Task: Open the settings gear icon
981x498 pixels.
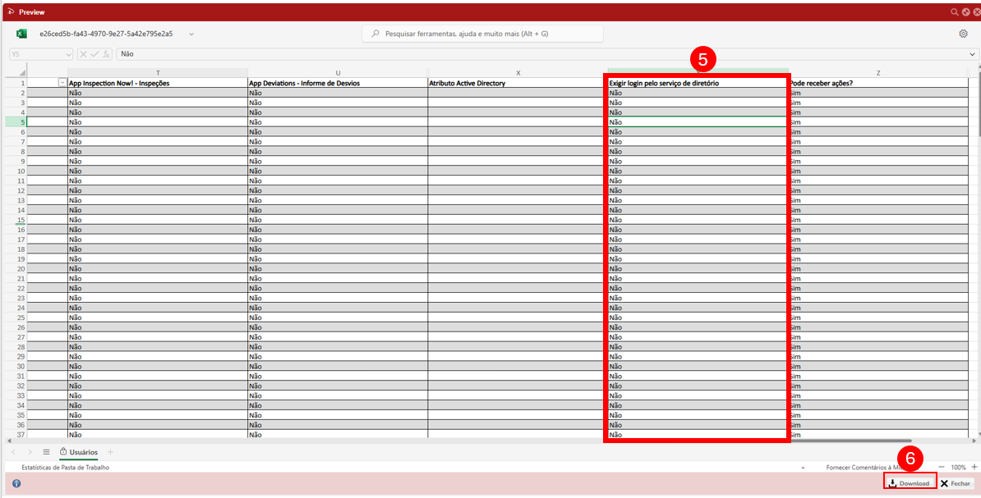Action: point(963,34)
